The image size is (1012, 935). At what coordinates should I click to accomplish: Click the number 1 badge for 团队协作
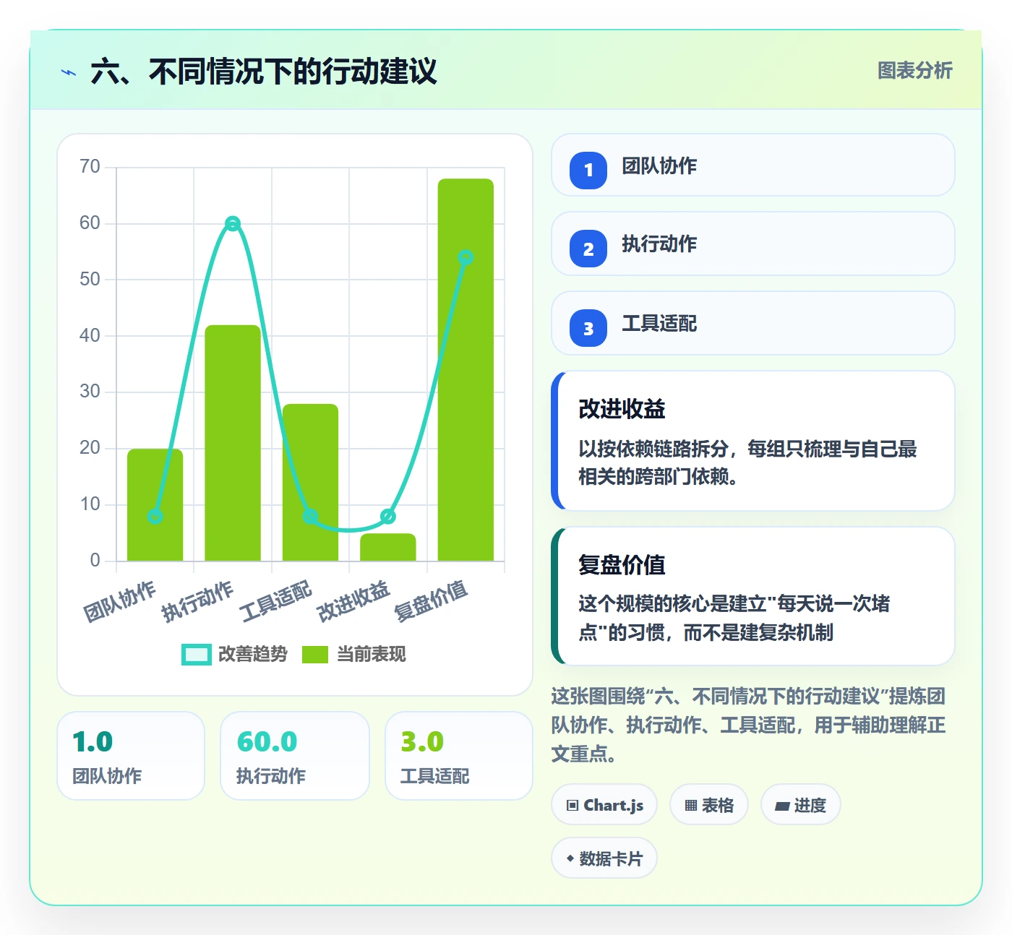[x=588, y=170]
